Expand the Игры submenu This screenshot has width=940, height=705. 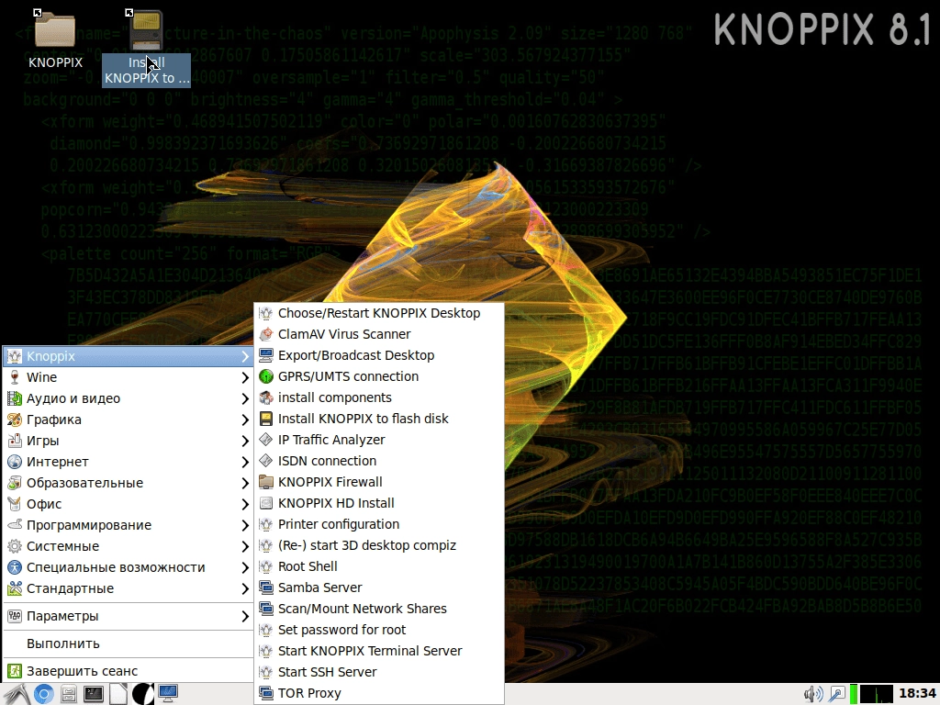click(128, 441)
